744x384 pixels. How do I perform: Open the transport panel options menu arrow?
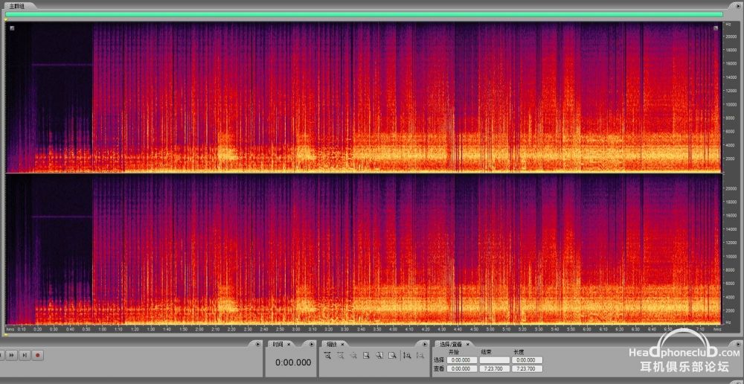coord(258,344)
